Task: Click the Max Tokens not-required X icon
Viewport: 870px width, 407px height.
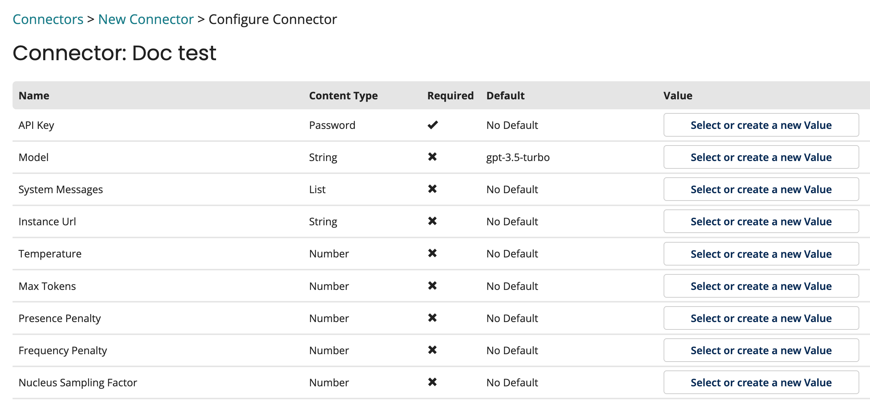Action: tap(432, 286)
